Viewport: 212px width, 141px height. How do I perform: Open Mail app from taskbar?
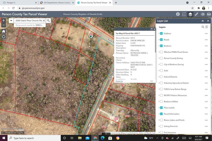point(87,138)
